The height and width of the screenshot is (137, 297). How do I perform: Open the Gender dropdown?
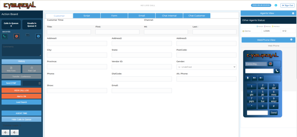206,67
